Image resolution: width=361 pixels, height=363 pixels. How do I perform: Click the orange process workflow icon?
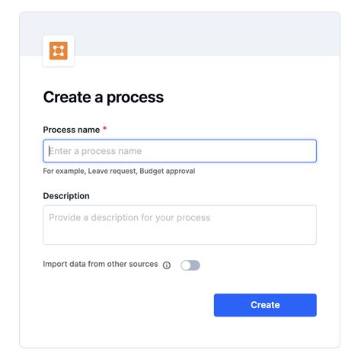tap(59, 51)
